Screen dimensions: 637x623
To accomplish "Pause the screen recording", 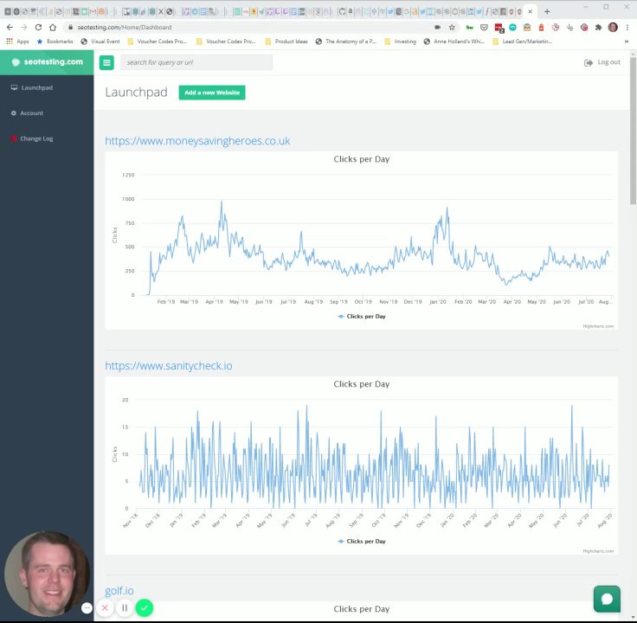I will tap(125, 607).
